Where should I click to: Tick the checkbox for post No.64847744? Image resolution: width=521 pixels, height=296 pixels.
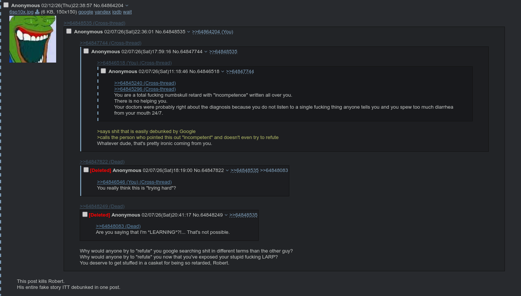(86, 51)
